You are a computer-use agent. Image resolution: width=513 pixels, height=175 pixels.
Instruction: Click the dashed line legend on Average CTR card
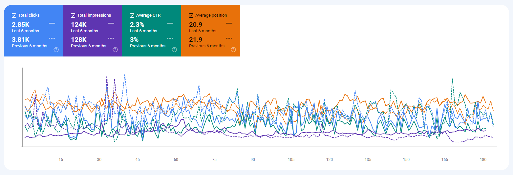click(x=170, y=38)
